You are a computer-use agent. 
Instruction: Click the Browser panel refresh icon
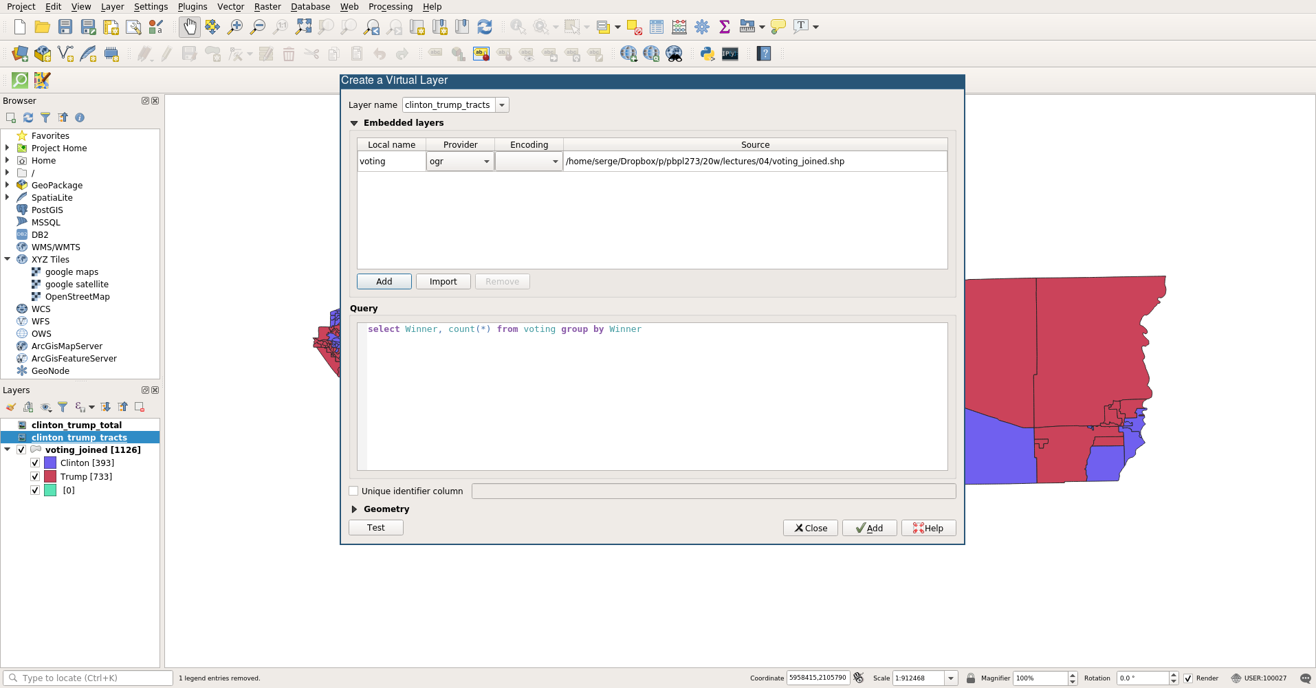[28, 118]
